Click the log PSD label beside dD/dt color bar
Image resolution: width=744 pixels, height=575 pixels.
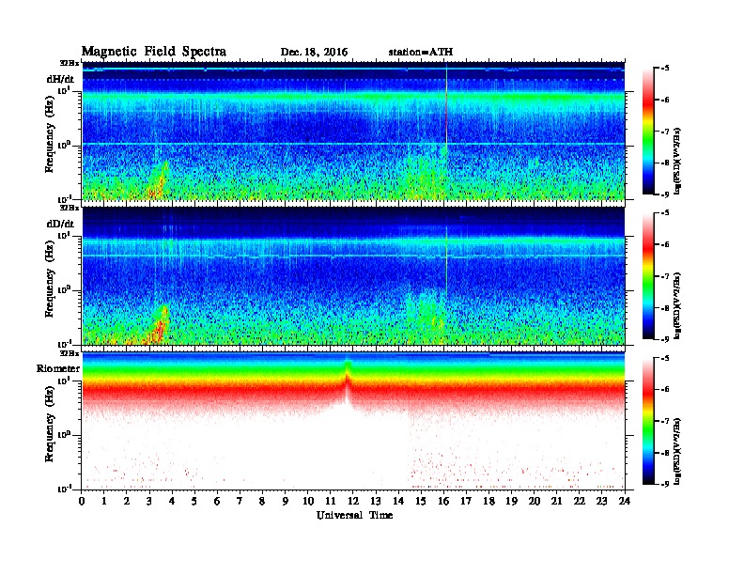[x=677, y=305]
